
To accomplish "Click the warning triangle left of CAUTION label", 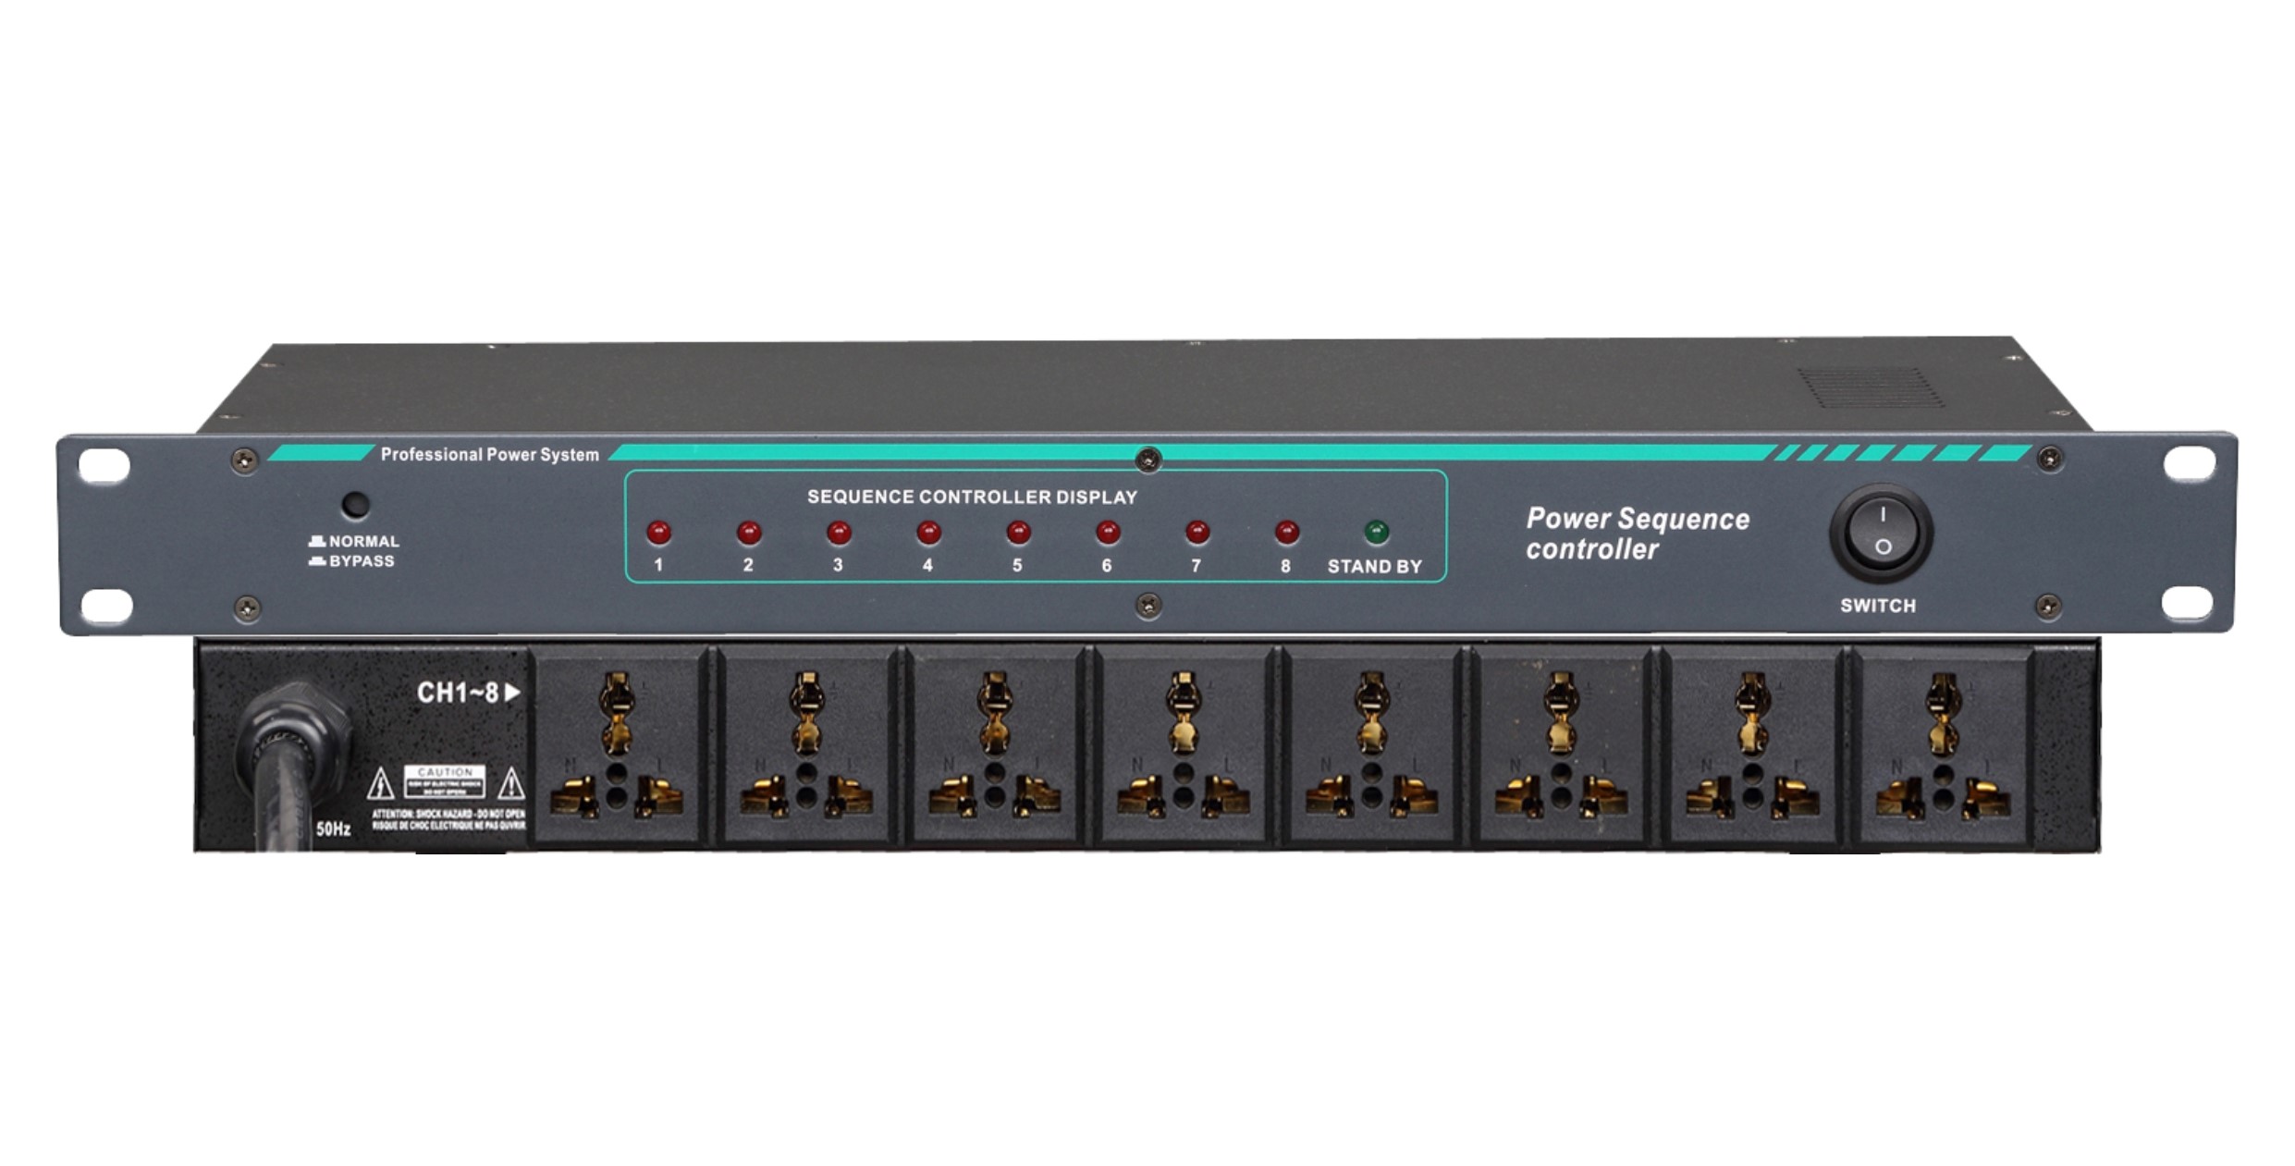I will click(381, 783).
